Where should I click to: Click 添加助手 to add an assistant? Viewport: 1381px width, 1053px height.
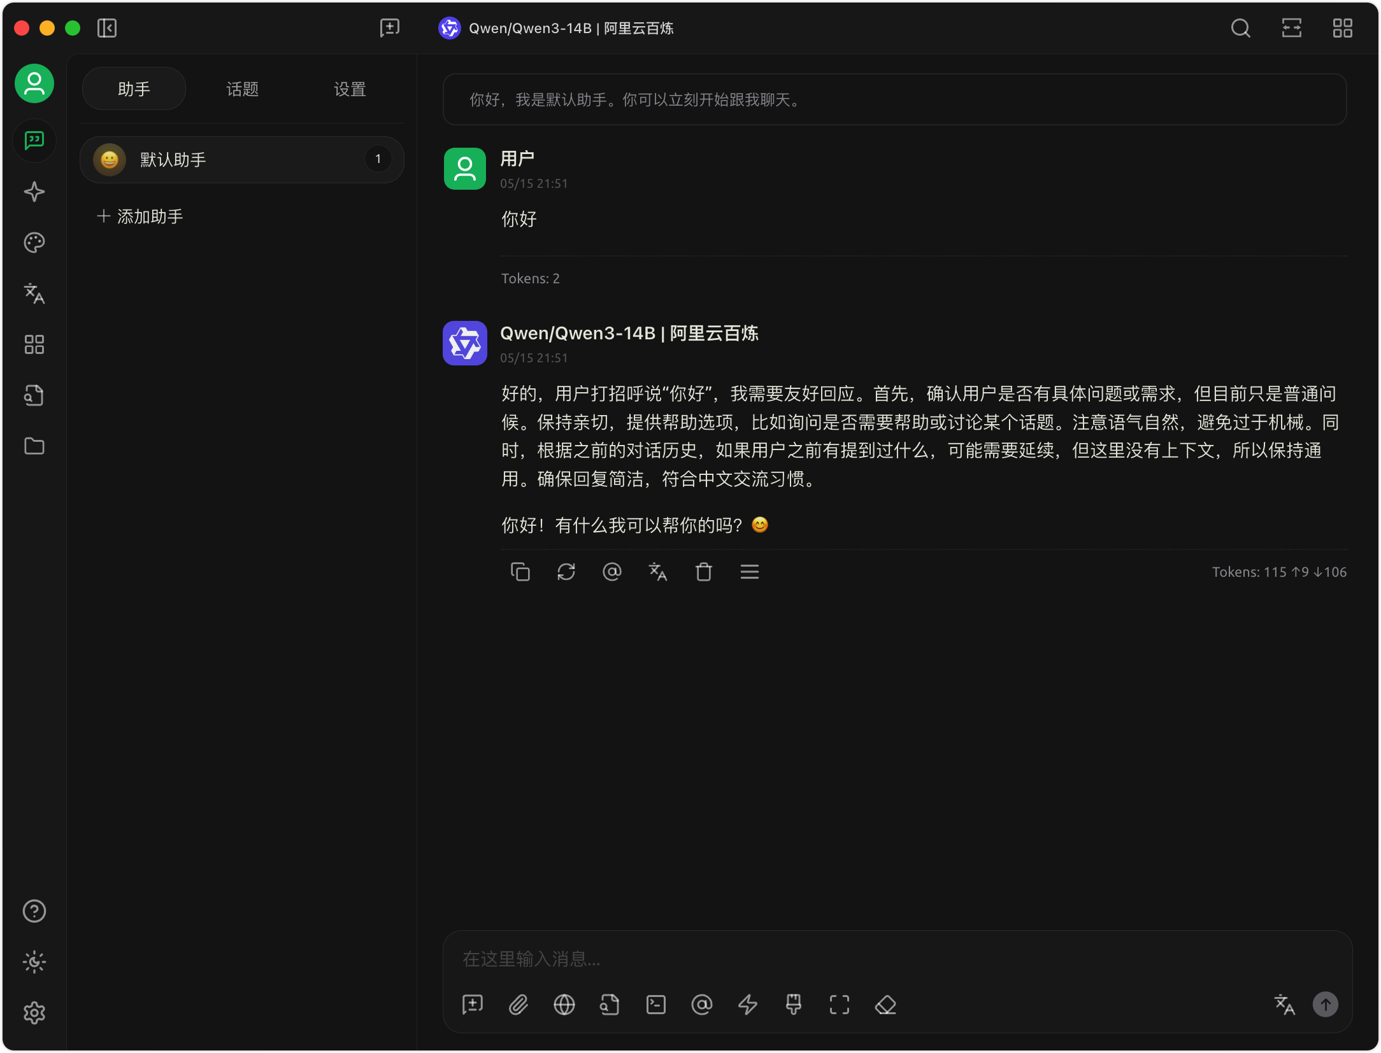pyautogui.click(x=140, y=216)
